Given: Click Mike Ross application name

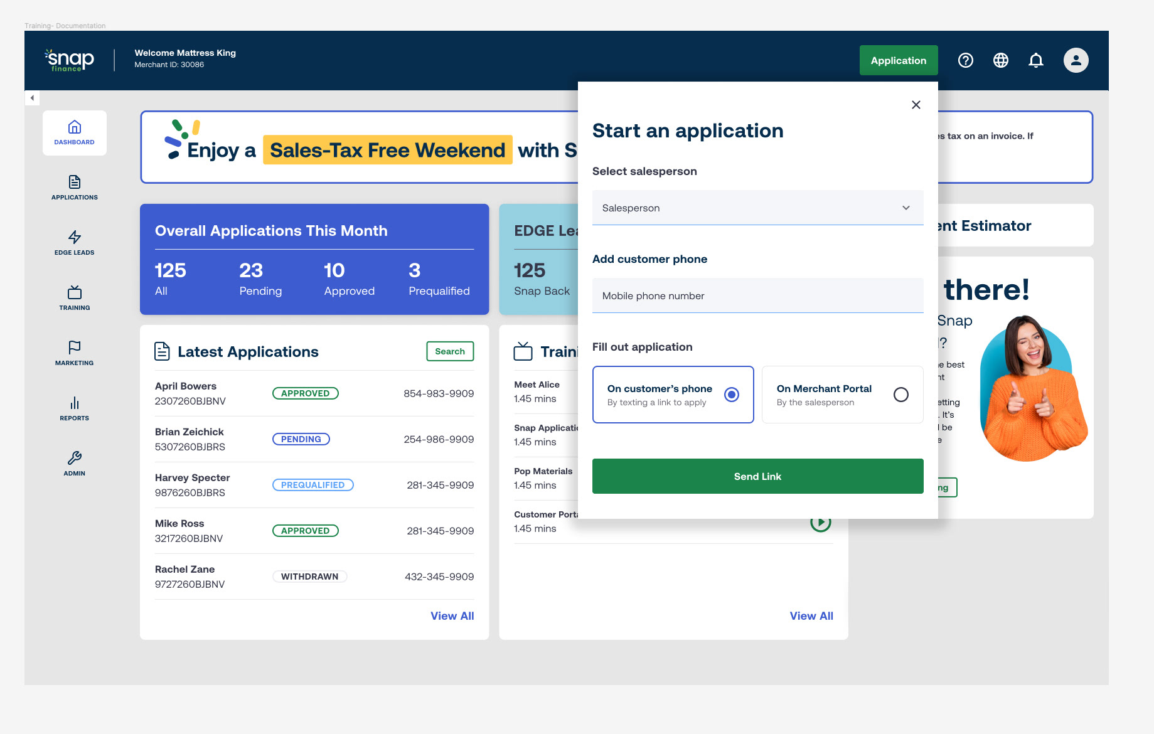Looking at the screenshot, I should 179,523.
